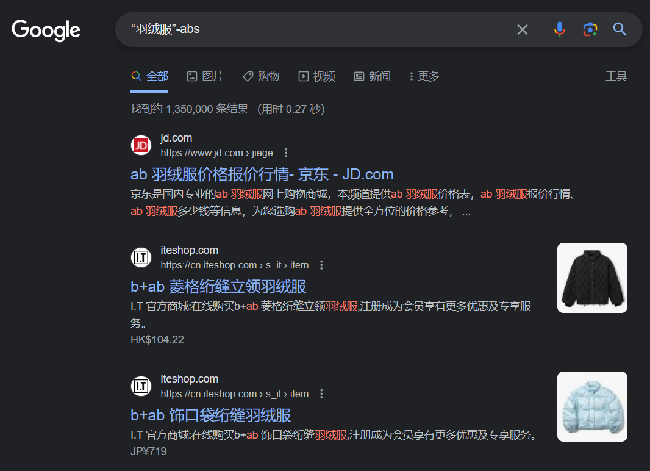This screenshot has width=650, height=471.
Task: Open the 视频 tab
Action: (316, 76)
